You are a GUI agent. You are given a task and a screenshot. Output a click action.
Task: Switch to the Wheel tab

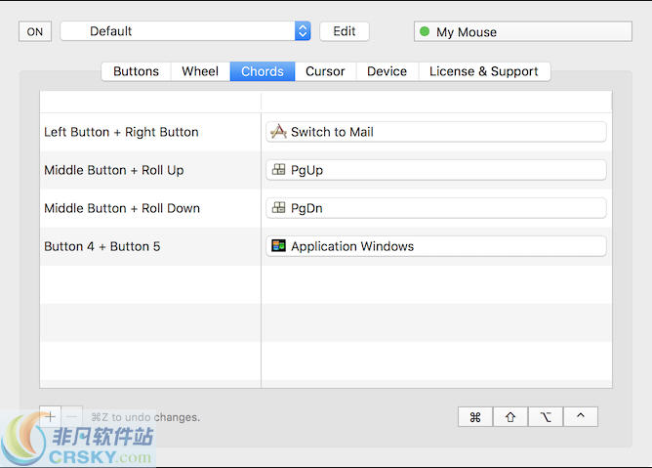[x=200, y=71]
